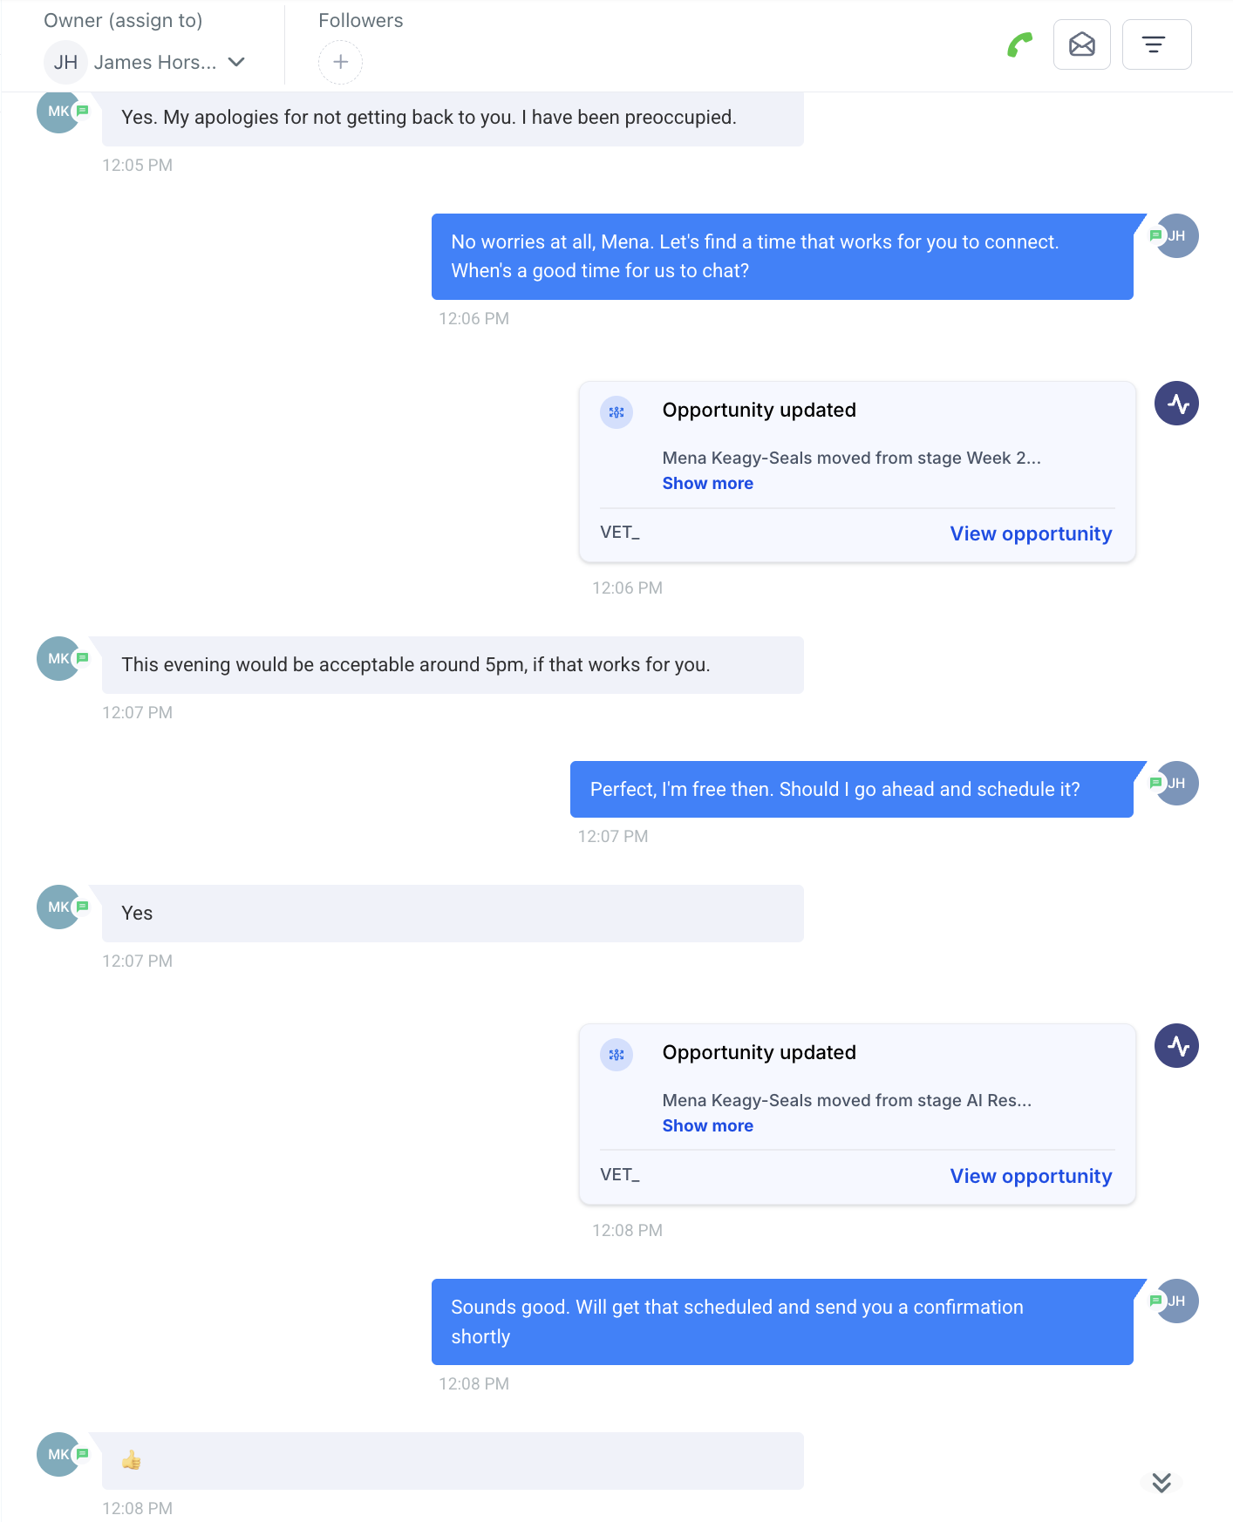Click the JH owner avatar badge
1233x1522 pixels.
point(65,63)
